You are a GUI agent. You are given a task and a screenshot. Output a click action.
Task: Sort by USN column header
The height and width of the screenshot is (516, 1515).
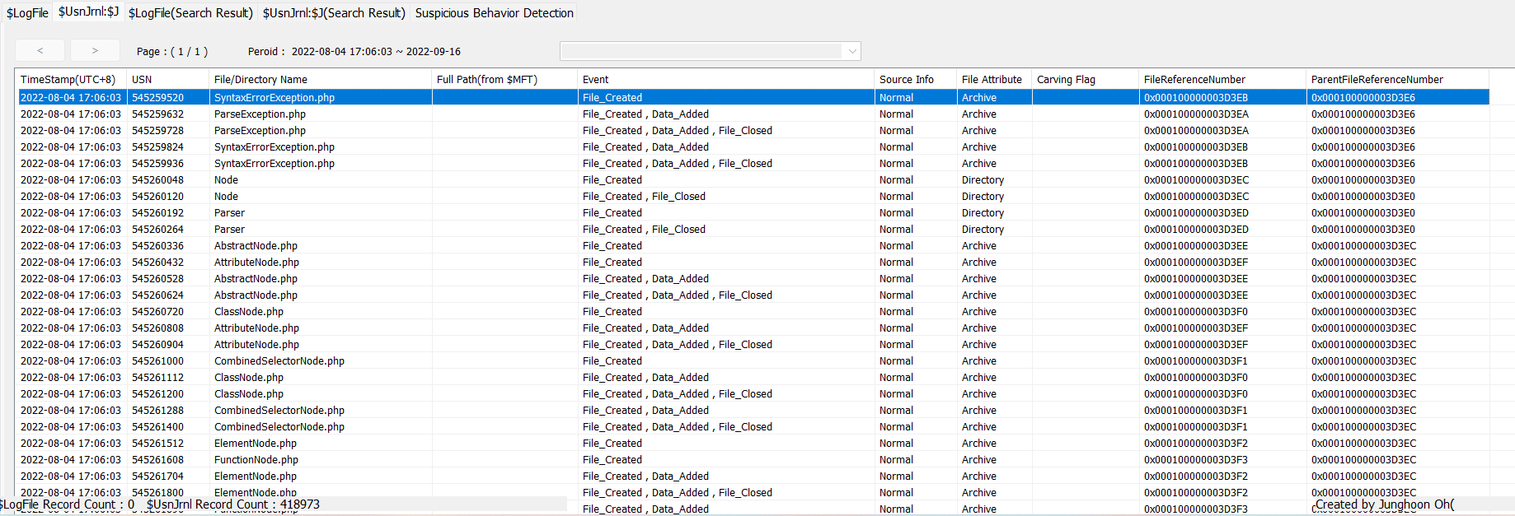[x=142, y=80]
